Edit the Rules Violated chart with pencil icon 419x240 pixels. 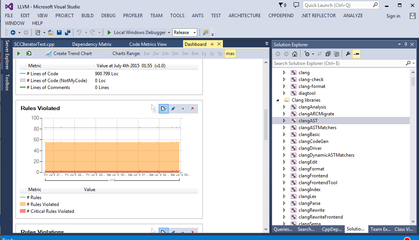click(x=173, y=109)
